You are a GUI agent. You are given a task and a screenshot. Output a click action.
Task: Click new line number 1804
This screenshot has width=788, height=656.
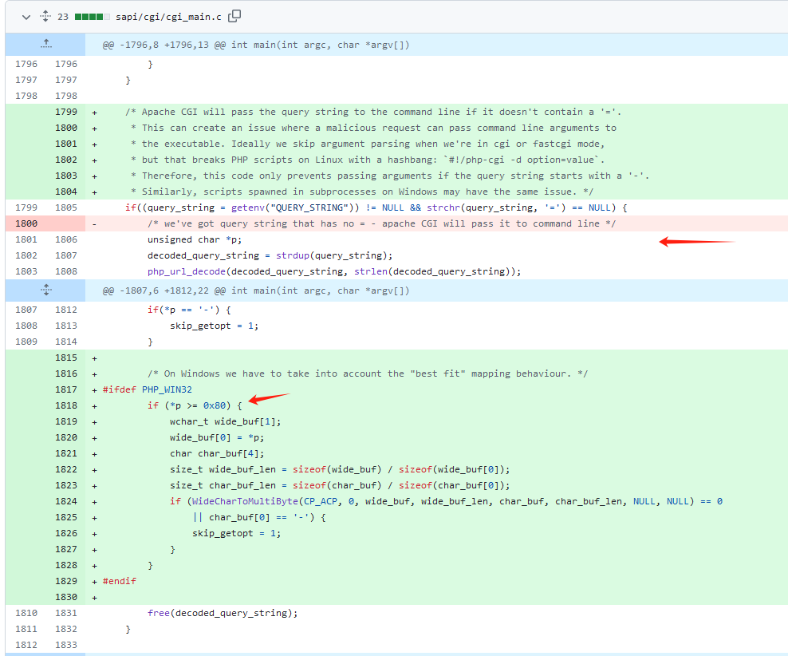(66, 192)
